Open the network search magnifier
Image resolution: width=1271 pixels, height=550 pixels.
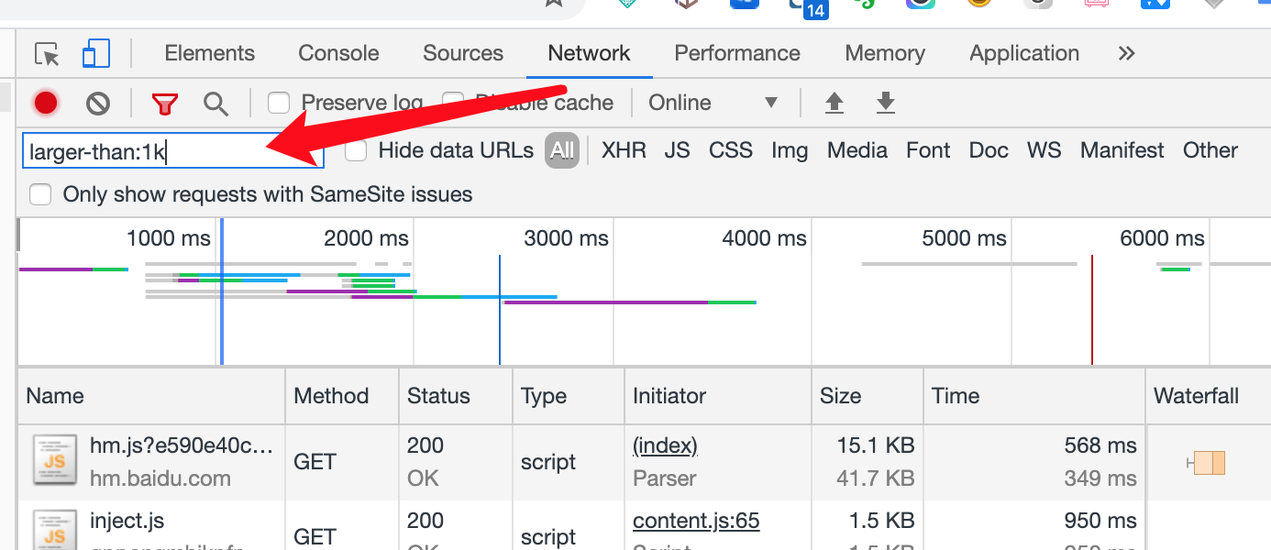(216, 104)
